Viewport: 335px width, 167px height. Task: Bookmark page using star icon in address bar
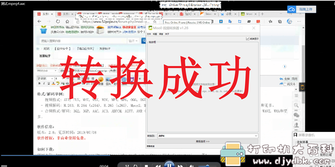coord(155,22)
